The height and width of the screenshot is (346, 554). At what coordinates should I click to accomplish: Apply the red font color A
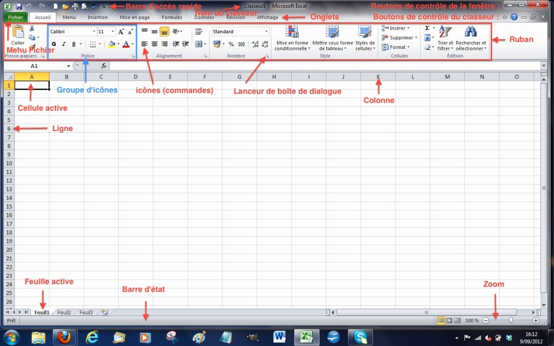coord(126,44)
